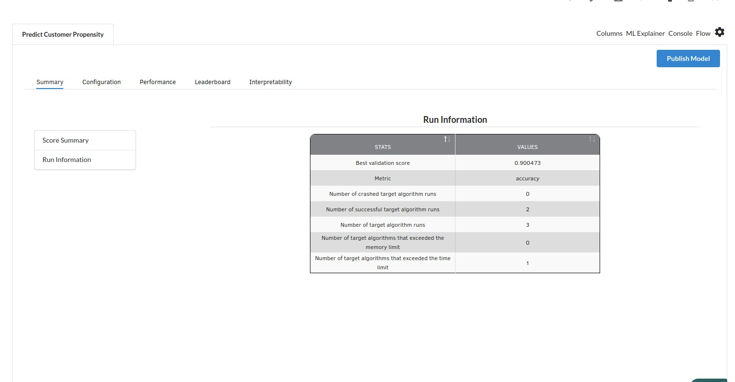This screenshot has height=382, width=735.
Task: Select Run Information in the side menu
Action: coord(67,160)
